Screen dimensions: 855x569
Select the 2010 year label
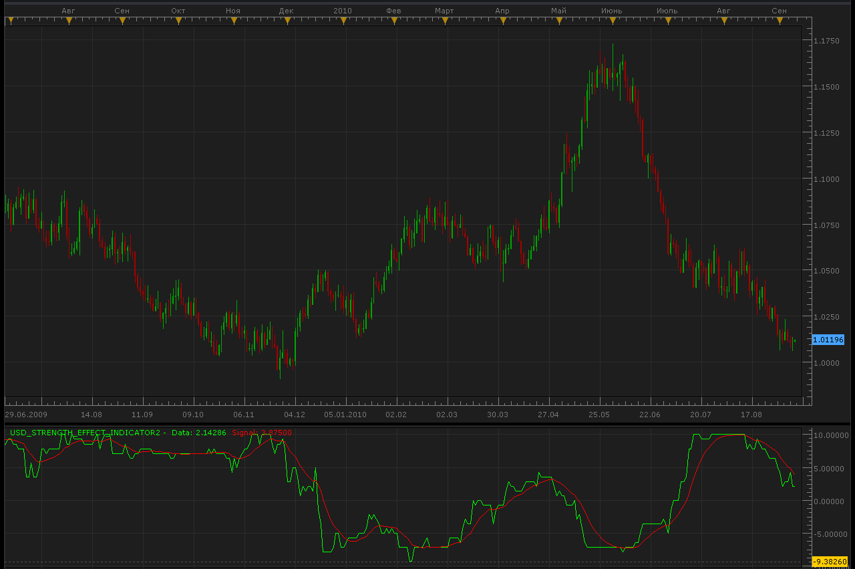(x=343, y=11)
